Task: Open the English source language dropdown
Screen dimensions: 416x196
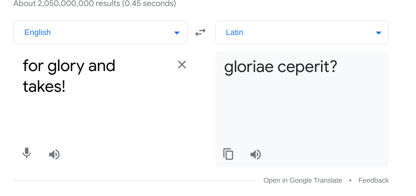Action: tap(100, 32)
